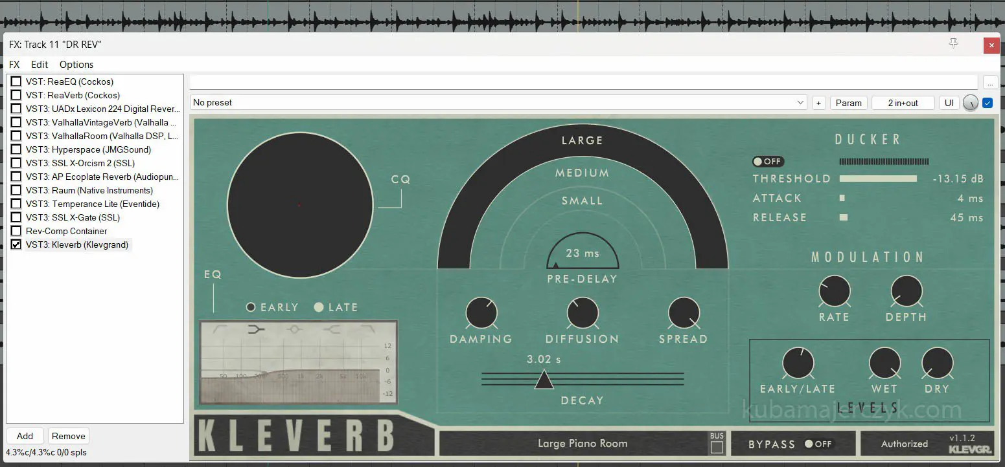This screenshot has height=467, width=1005.
Task: Open the Edit menu
Action: 40,65
